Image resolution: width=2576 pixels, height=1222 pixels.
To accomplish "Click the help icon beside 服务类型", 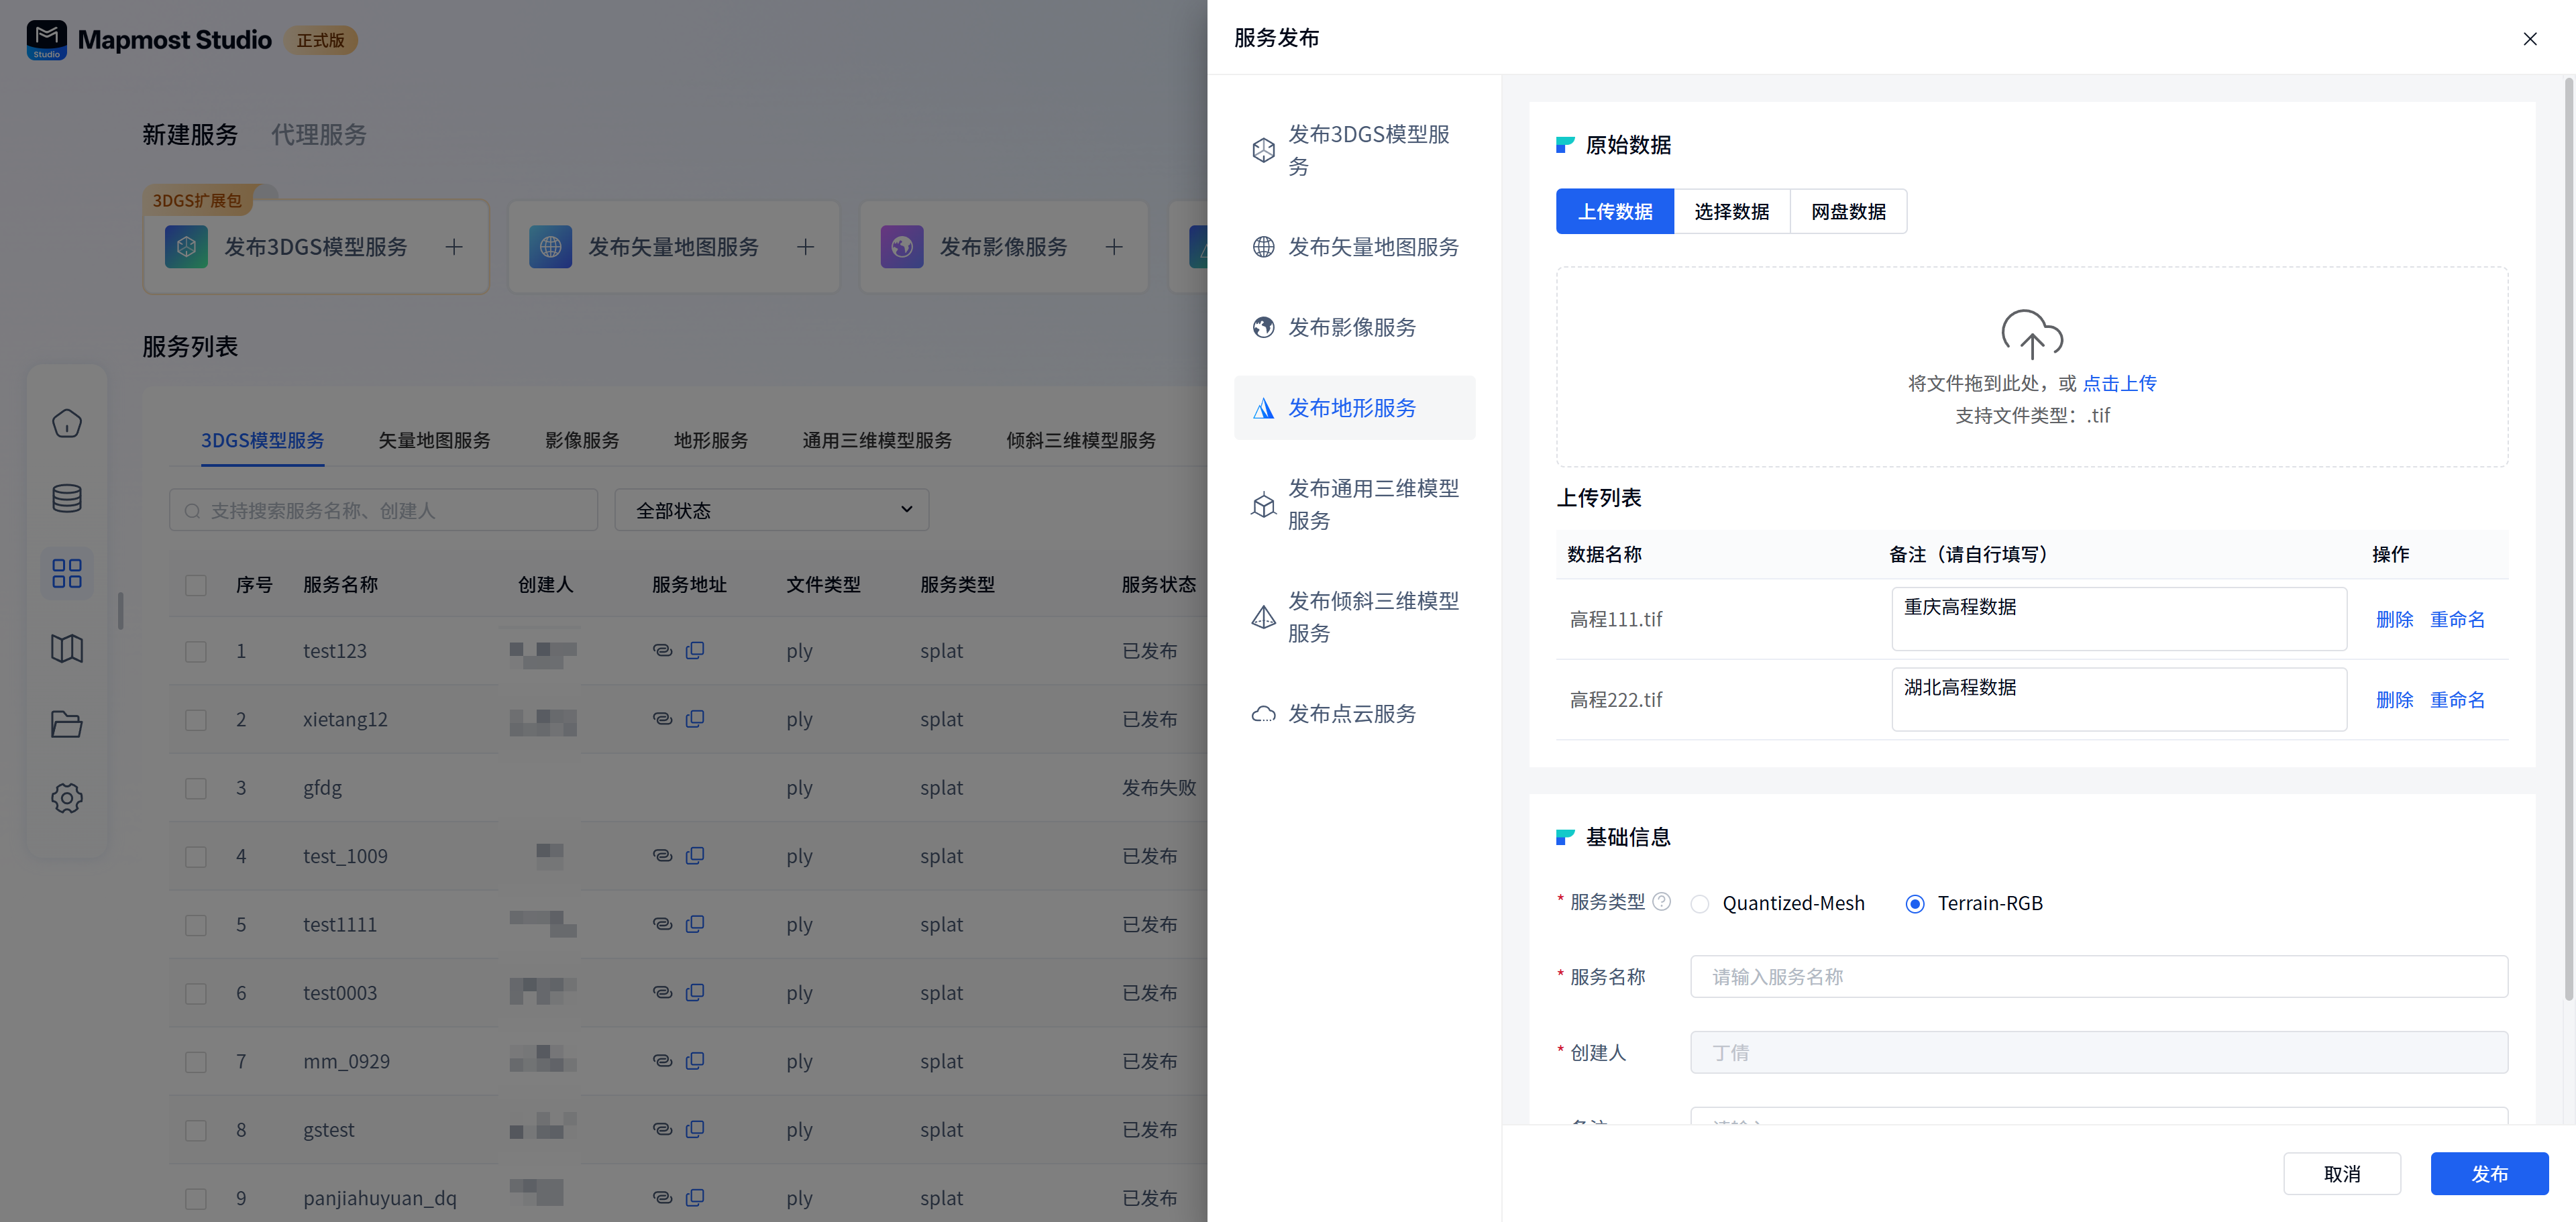I will tap(1661, 901).
